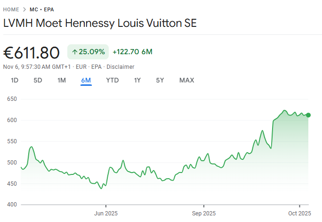Click the 450 y-axis label
Viewport: 322px width, 222px height.
tap(12, 183)
